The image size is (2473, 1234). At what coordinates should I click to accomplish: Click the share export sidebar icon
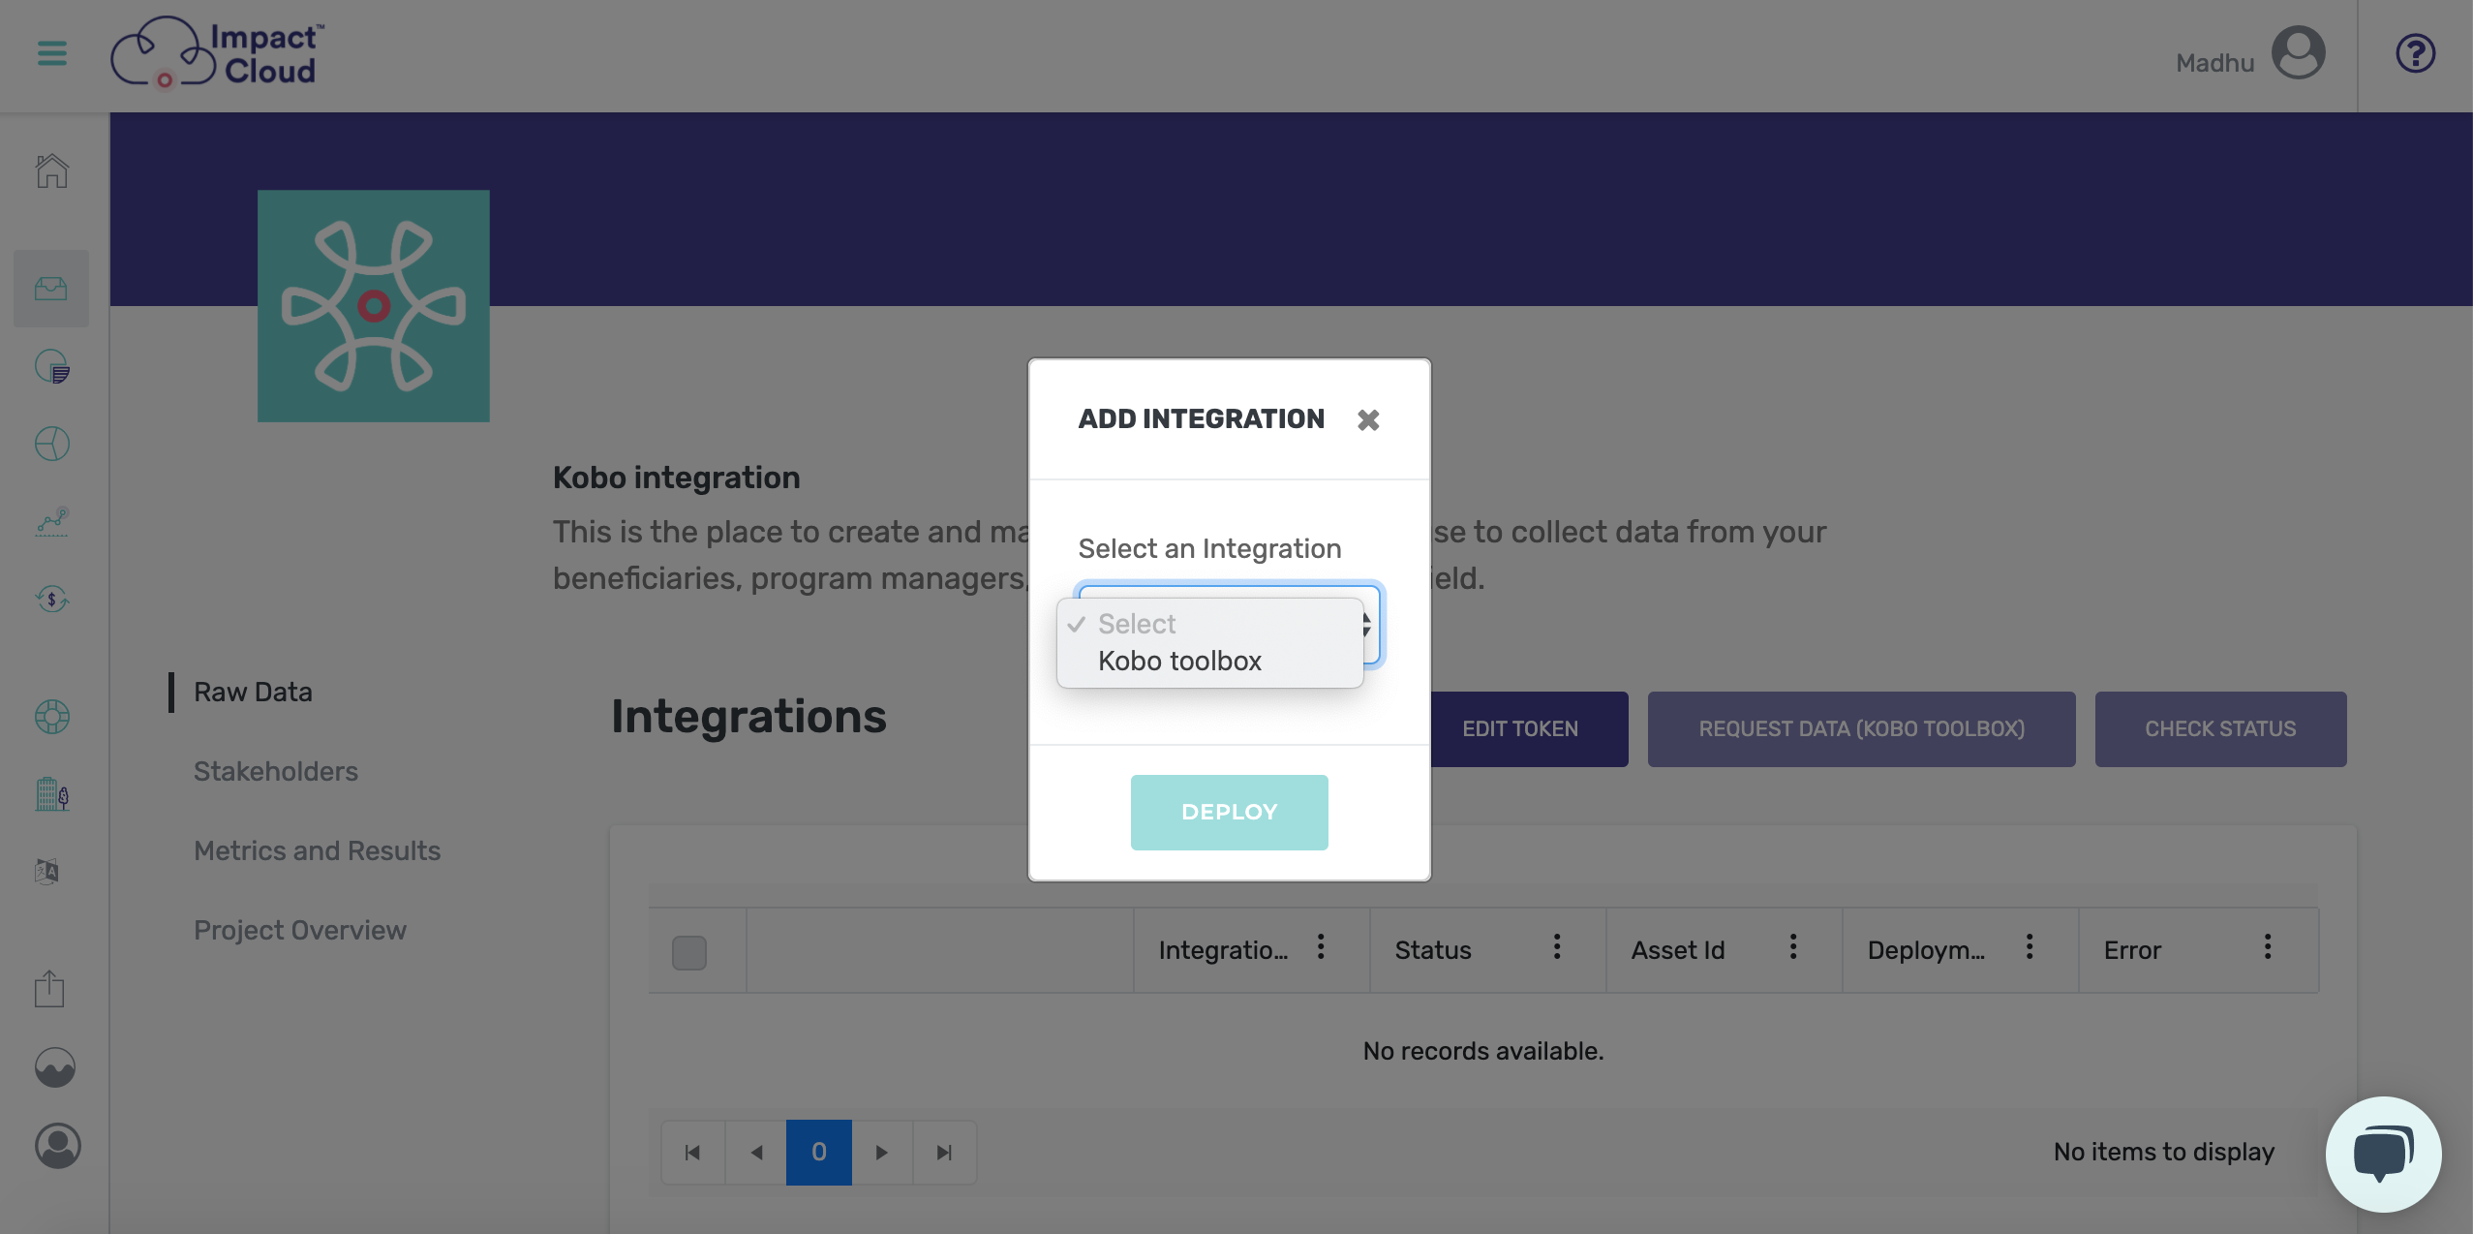pyautogui.click(x=49, y=989)
